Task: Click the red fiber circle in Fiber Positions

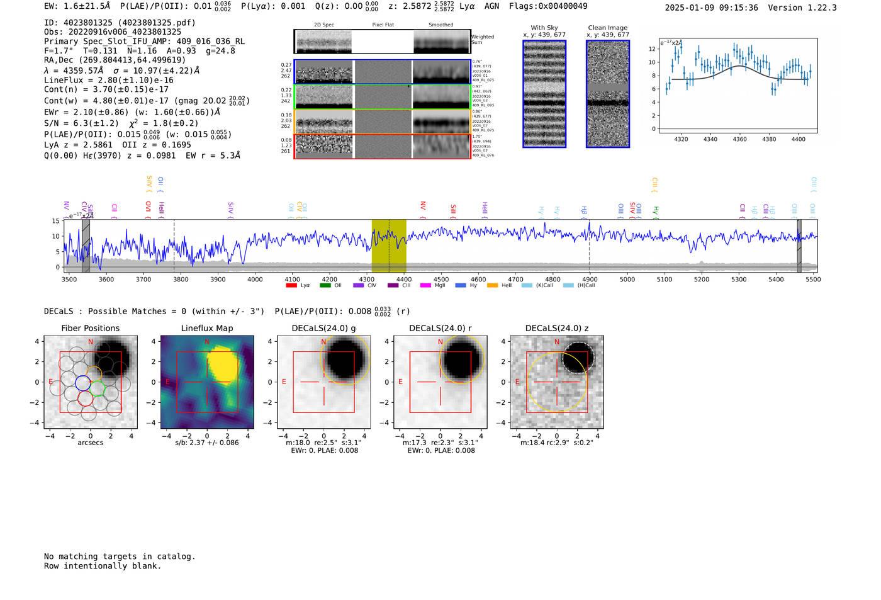Action: pyautogui.click(x=86, y=398)
